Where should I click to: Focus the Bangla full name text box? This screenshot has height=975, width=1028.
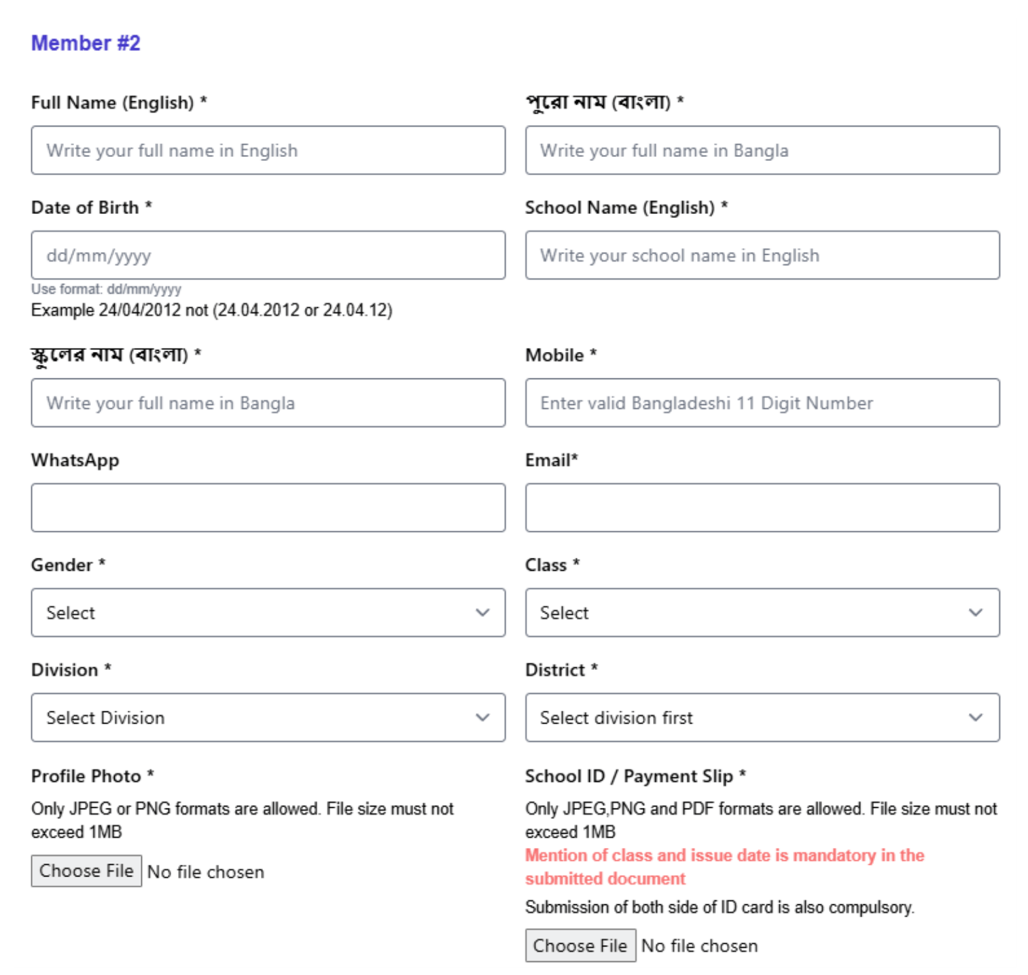tap(762, 150)
